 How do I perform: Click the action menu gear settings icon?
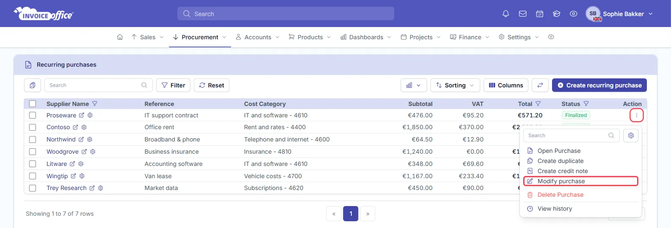click(631, 136)
